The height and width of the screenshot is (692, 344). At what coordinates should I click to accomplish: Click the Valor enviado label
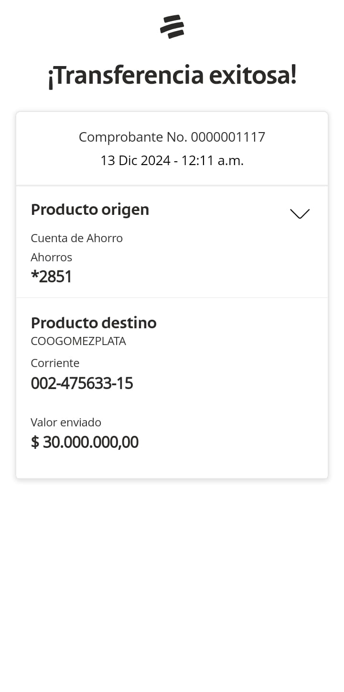click(x=66, y=423)
